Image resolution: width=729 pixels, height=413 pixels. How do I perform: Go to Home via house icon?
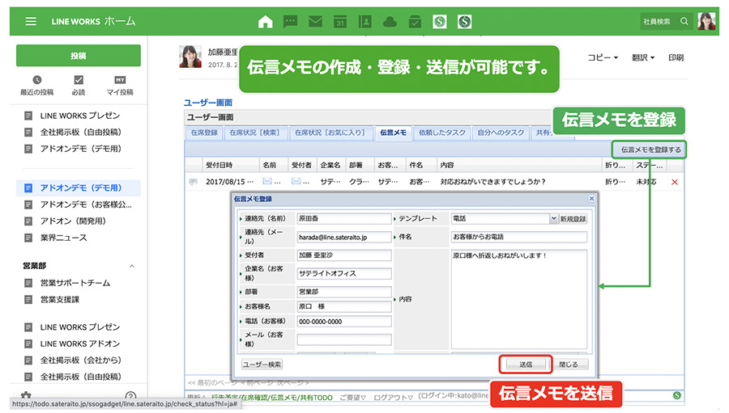[x=266, y=21]
